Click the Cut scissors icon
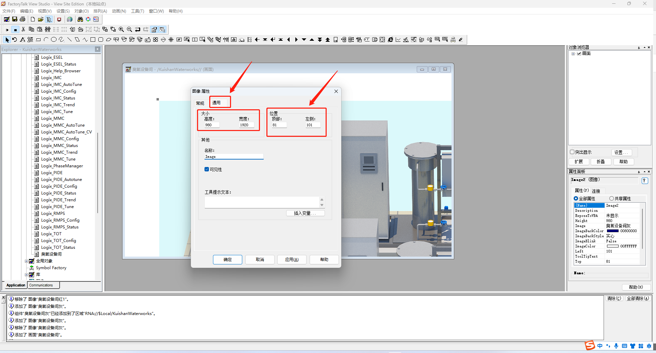The height and width of the screenshot is (353, 656). (23, 30)
